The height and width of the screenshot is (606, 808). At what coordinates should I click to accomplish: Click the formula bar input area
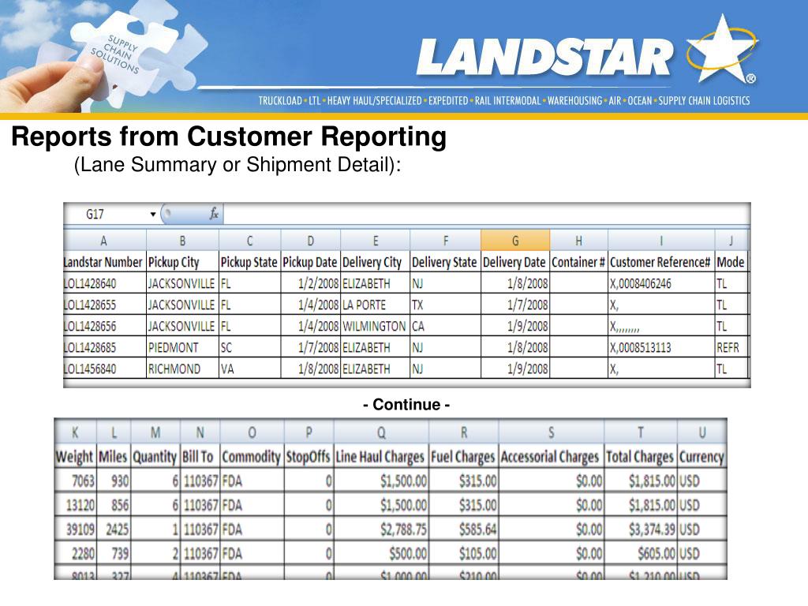tap(485, 214)
